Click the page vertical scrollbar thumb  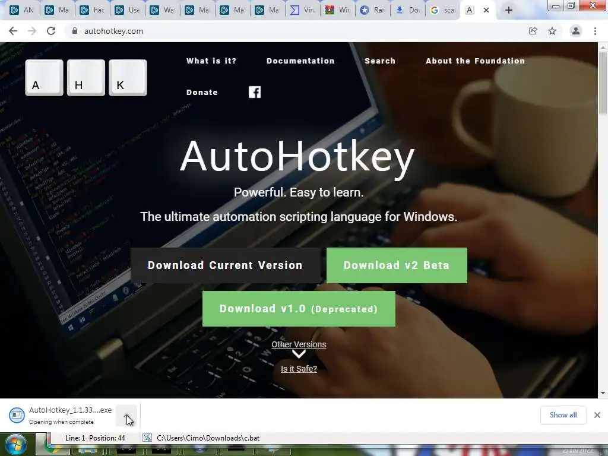pyautogui.click(x=603, y=83)
